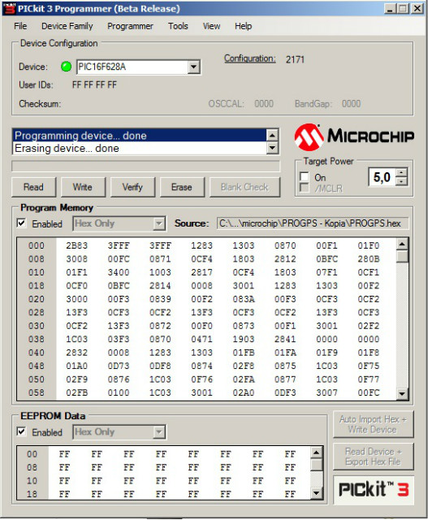Click the Read button
Screen dimensions: 428x520
pyautogui.click(x=33, y=187)
